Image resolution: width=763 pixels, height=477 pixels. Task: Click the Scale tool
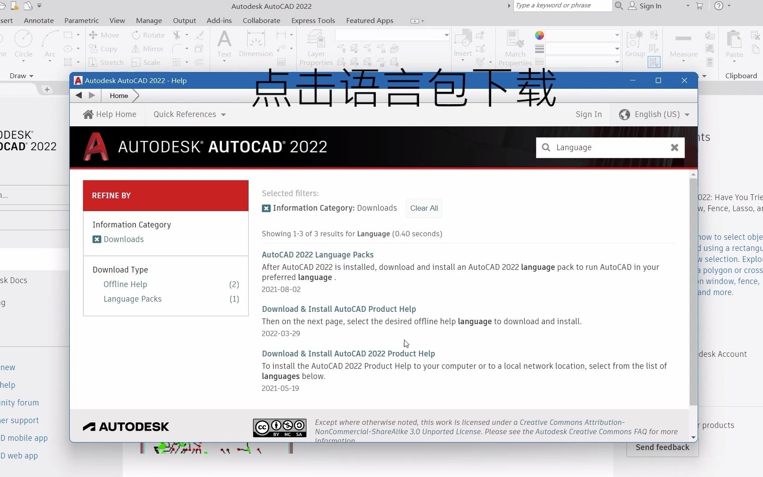146,62
